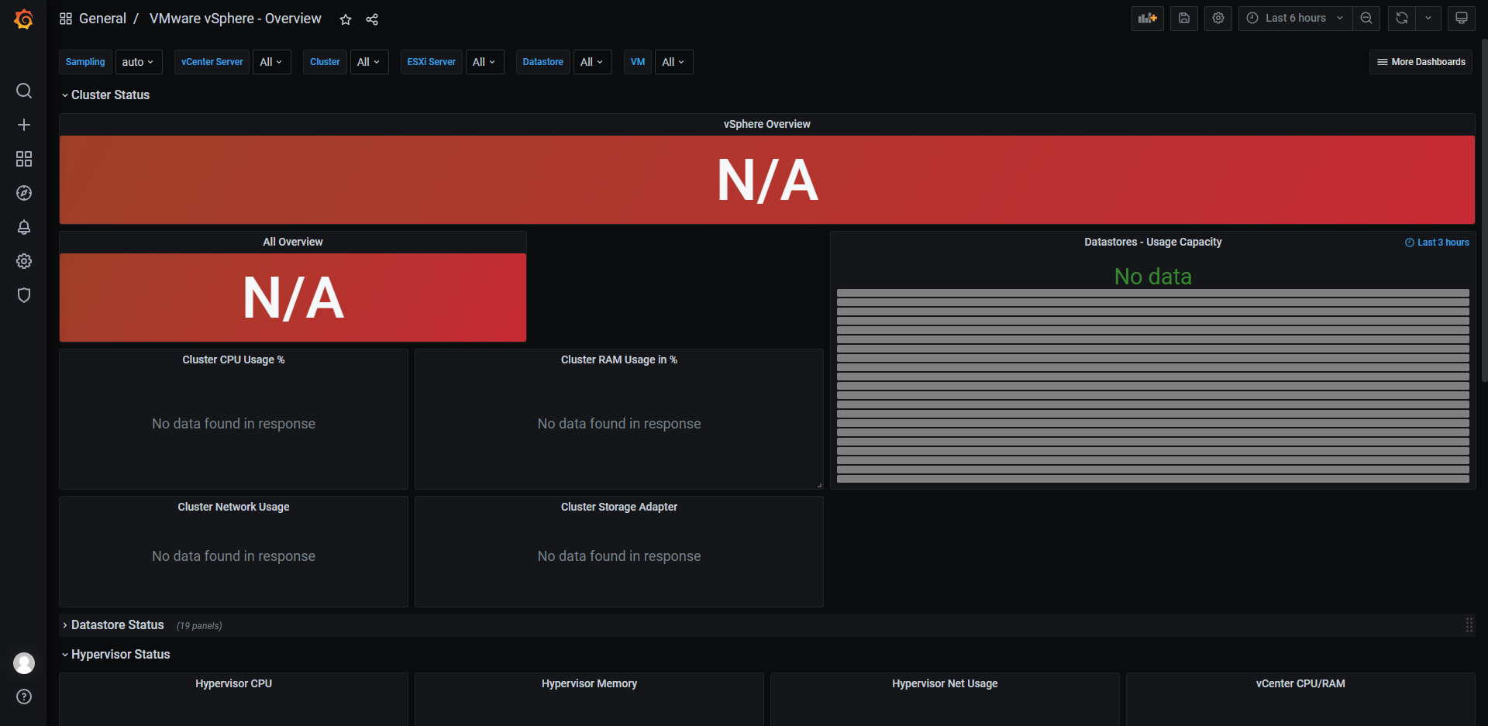
Task: Open the Explore compass icon
Action: point(24,193)
